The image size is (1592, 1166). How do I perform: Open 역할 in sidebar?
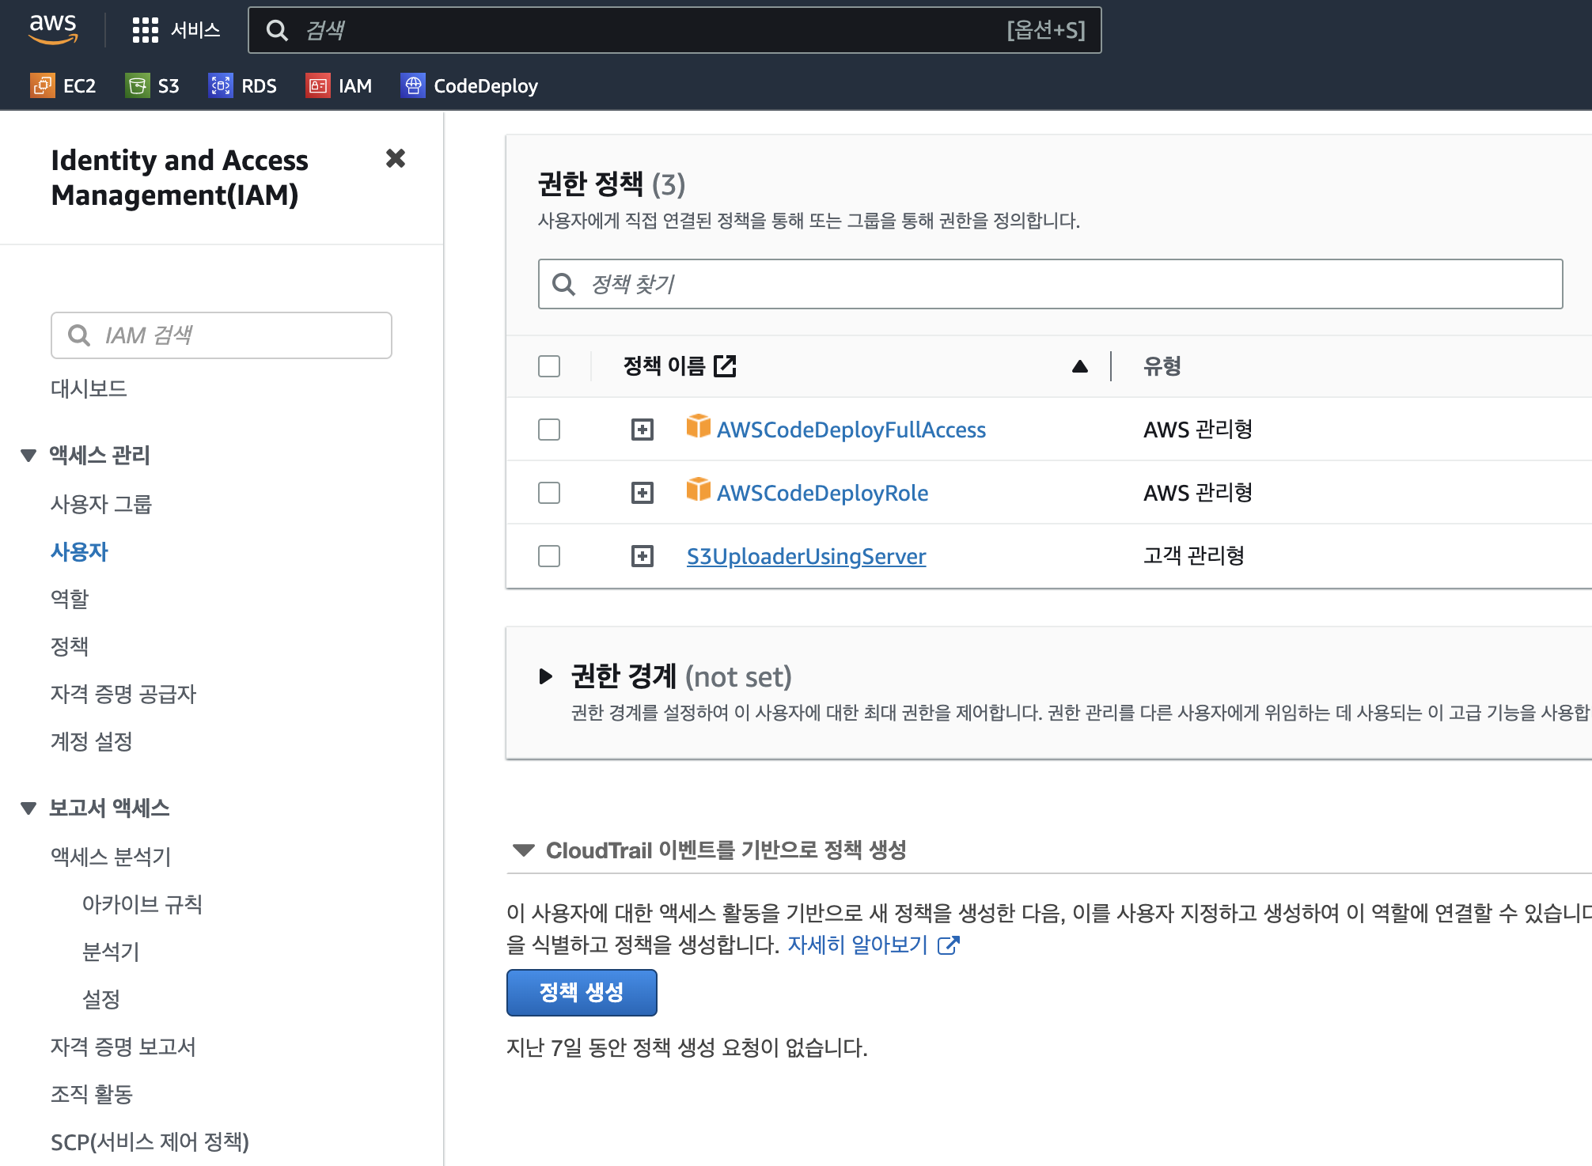(x=70, y=599)
